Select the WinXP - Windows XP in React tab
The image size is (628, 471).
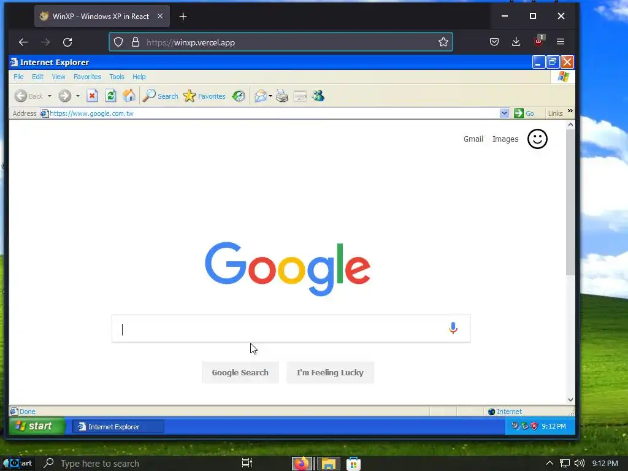[x=102, y=17]
